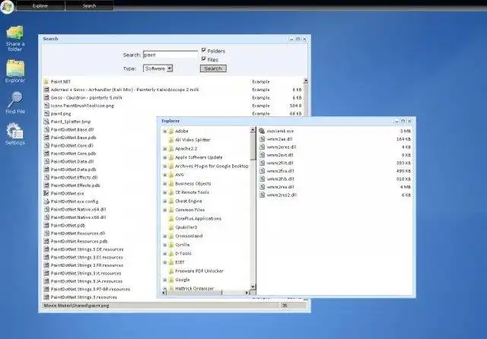Click wmm2fxa.dll file icon

click(262, 171)
